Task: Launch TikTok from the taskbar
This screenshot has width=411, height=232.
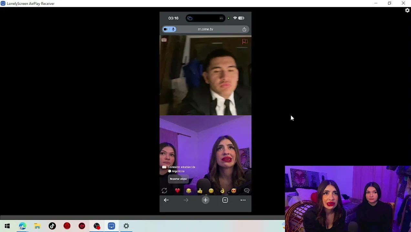Action: 52,226
